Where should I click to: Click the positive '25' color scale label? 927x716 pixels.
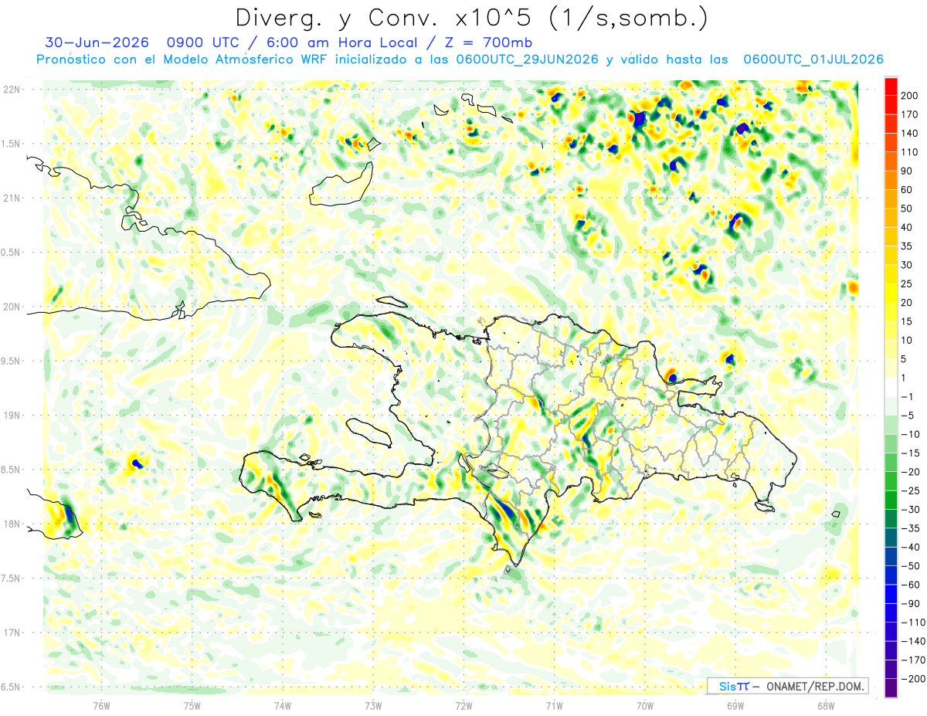point(907,283)
